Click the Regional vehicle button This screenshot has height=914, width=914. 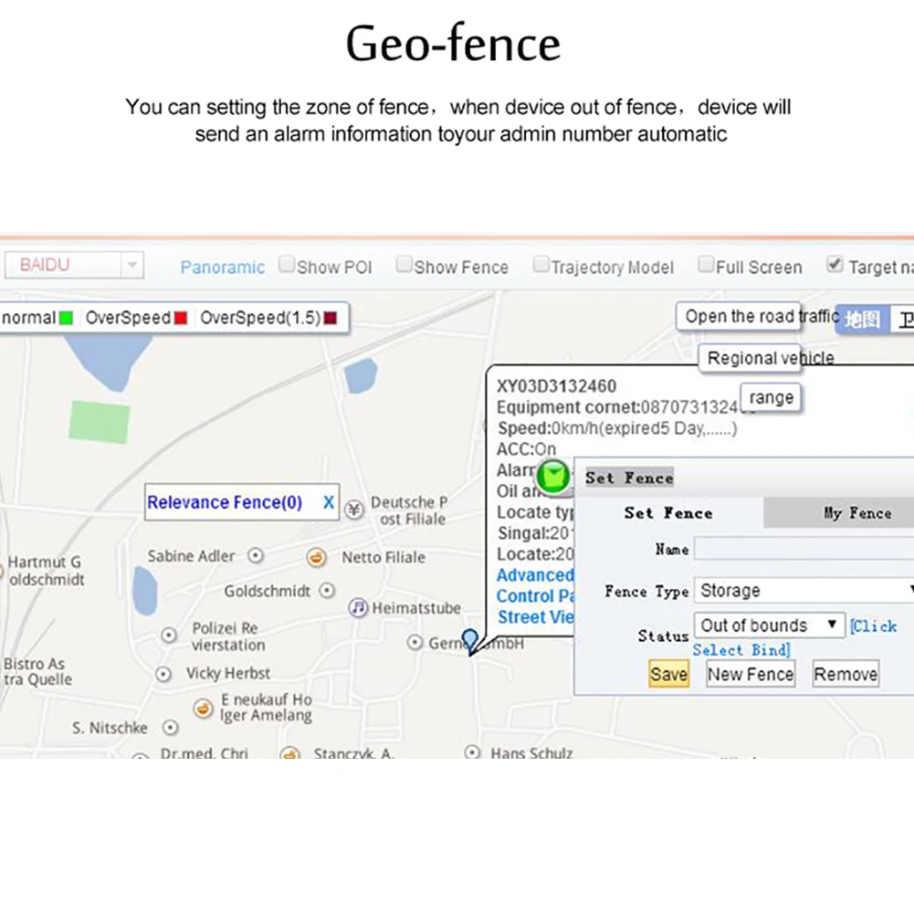click(751, 357)
